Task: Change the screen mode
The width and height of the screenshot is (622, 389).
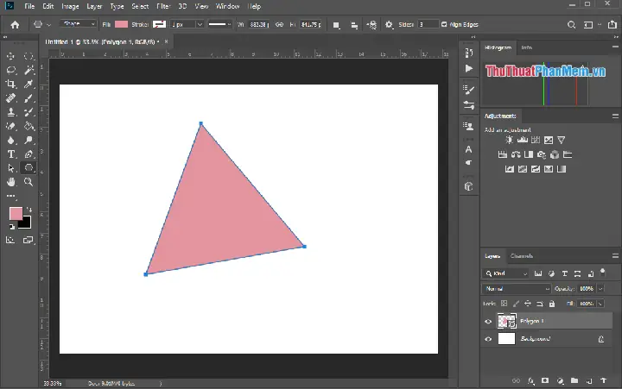Action: click(x=29, y=240)
